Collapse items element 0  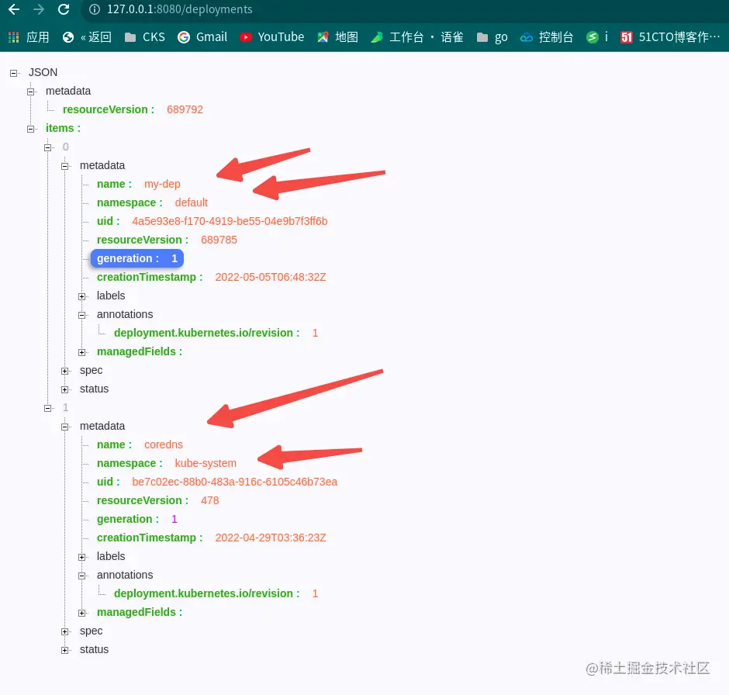click(47, 147)
